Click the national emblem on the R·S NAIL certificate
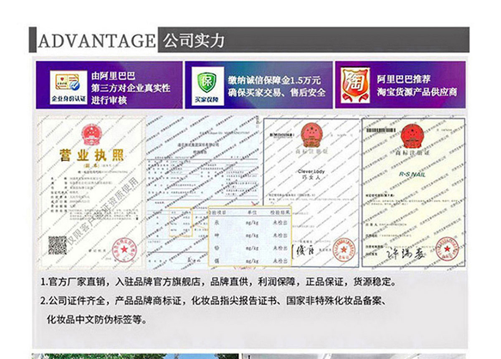 (x=412, y=137)
